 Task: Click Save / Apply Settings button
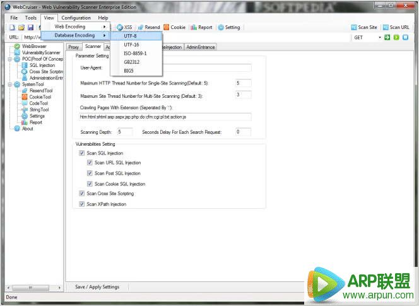[97, 287]
